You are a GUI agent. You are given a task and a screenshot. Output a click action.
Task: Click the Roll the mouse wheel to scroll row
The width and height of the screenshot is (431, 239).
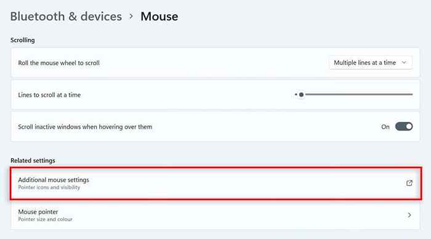pyautogui.click(x=216, y=63)
